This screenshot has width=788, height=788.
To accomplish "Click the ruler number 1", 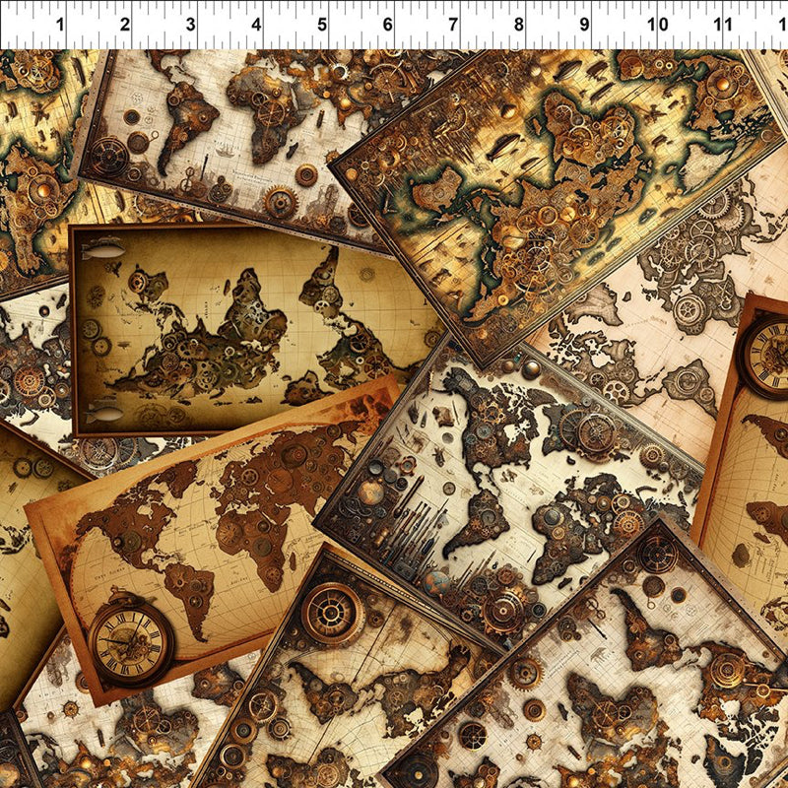I will tap(60, 24).
